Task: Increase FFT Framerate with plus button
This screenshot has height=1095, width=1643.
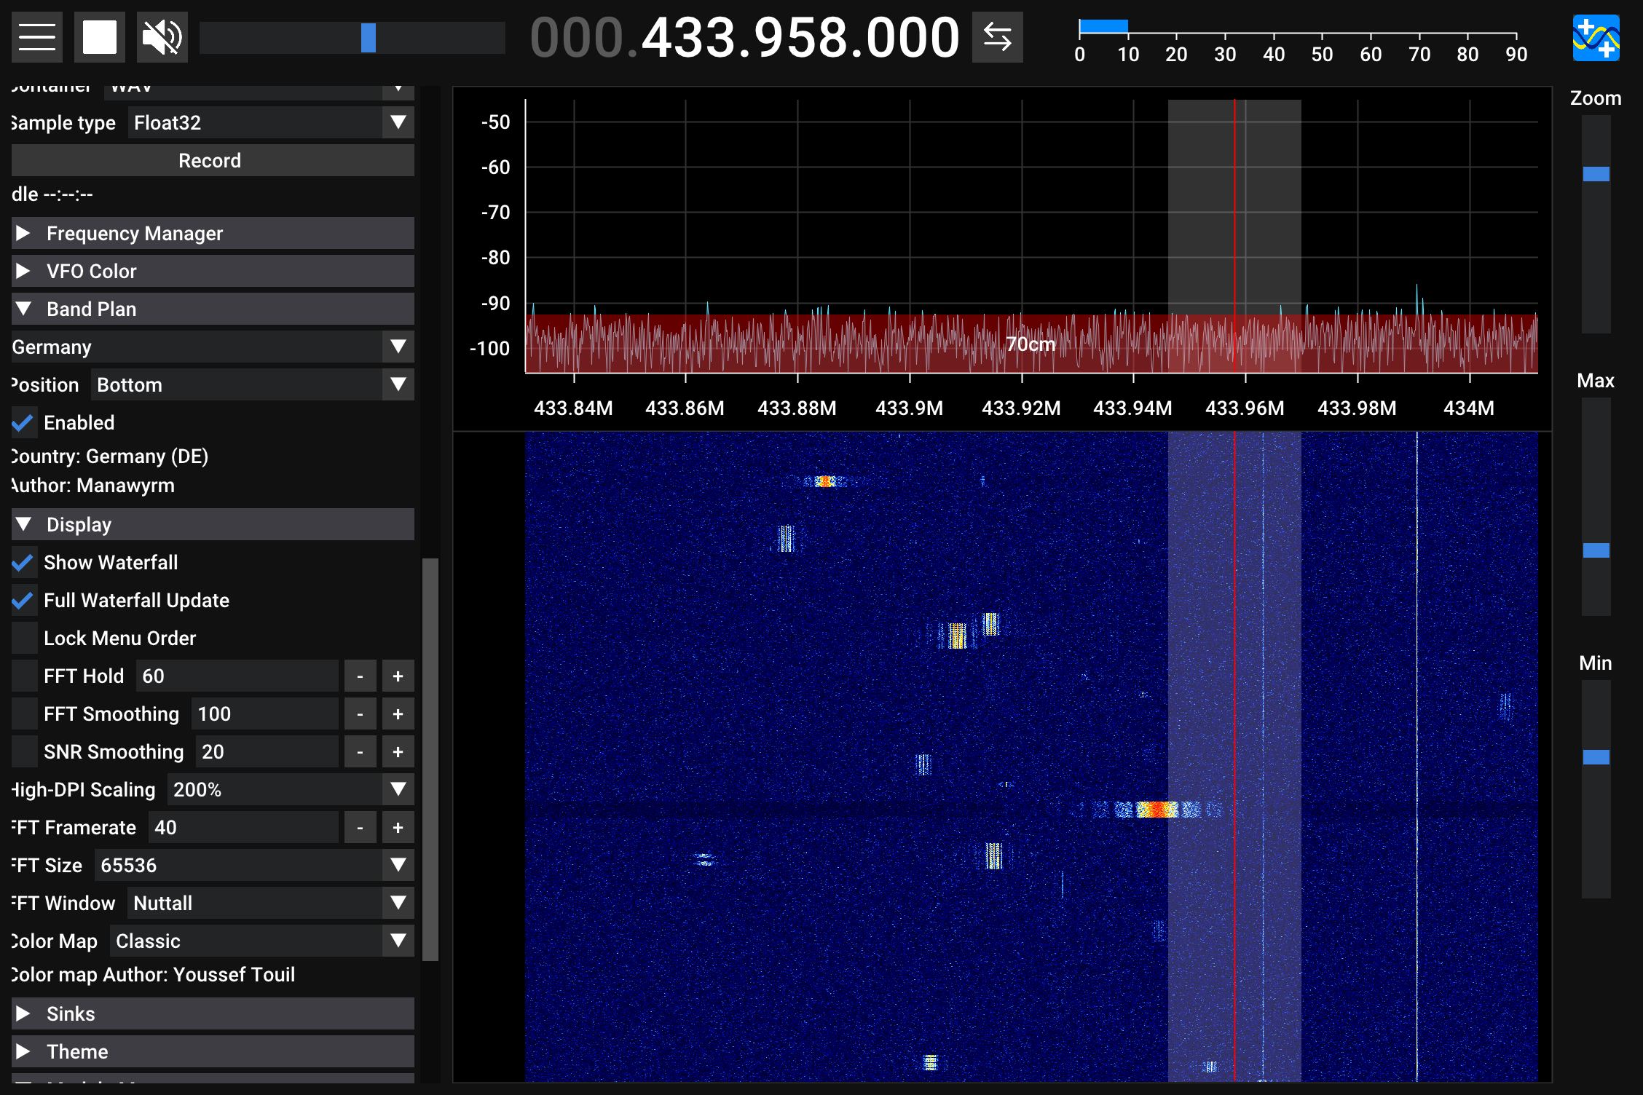Action: pos(398,827)
